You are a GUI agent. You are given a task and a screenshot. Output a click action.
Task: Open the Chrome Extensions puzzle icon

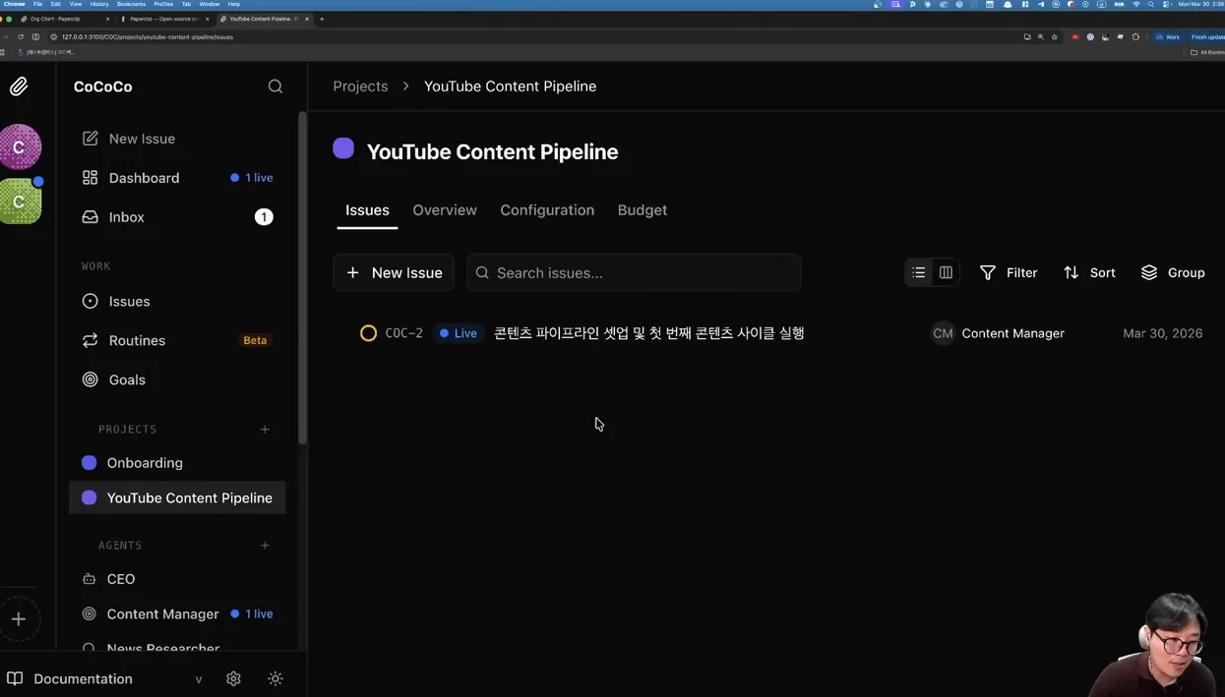(x=1135, y=37)
